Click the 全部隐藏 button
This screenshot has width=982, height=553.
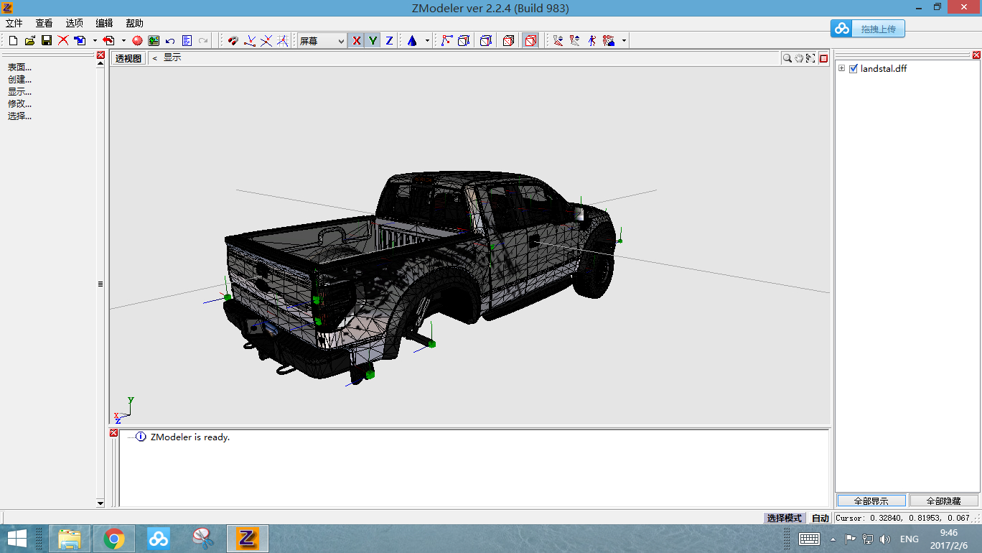(x=943, y=501)
